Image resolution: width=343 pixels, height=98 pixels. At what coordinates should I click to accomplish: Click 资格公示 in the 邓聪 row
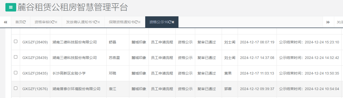click(x=185, y=73)
